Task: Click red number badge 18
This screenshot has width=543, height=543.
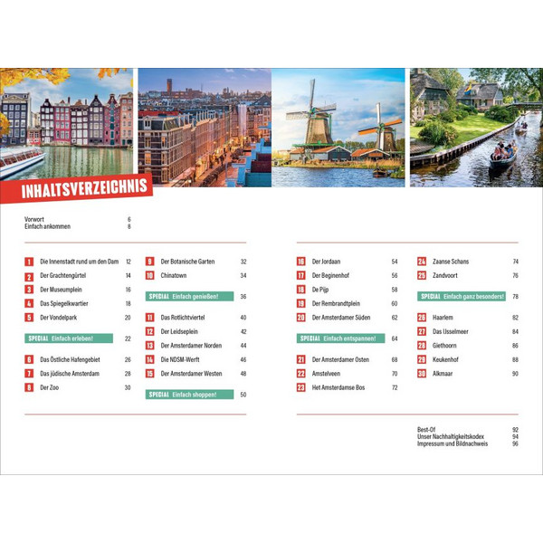Action: click(x=301, y=290)
